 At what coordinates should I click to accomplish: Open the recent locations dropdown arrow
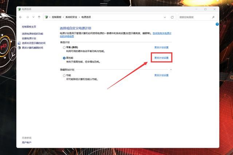click(33, 17)
